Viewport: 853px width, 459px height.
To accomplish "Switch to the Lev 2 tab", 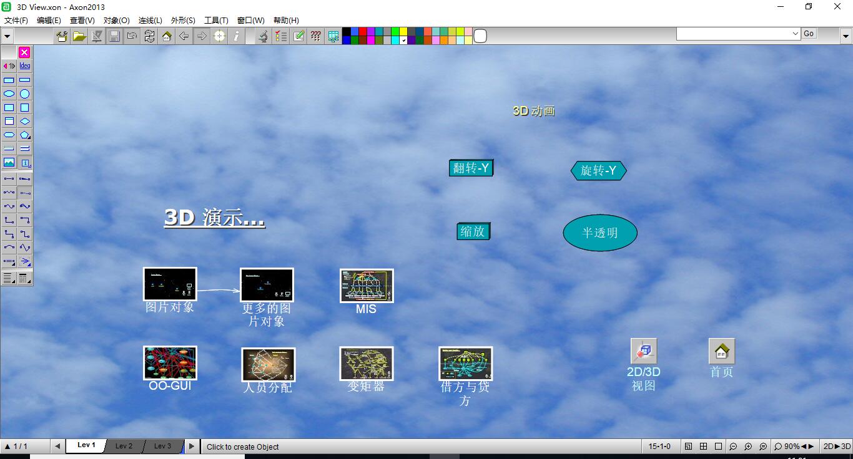I will 124,446.
